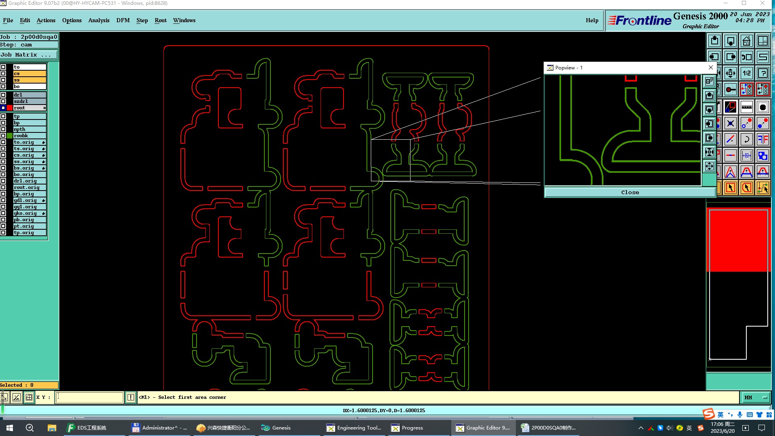Toggle checkbox for the roubk layer
775x436 pixels.
point(3,136)
